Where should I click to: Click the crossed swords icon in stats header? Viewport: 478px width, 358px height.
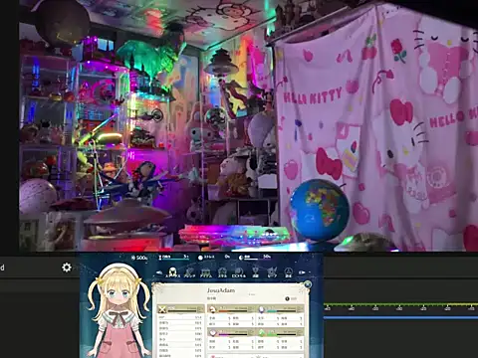162,309
